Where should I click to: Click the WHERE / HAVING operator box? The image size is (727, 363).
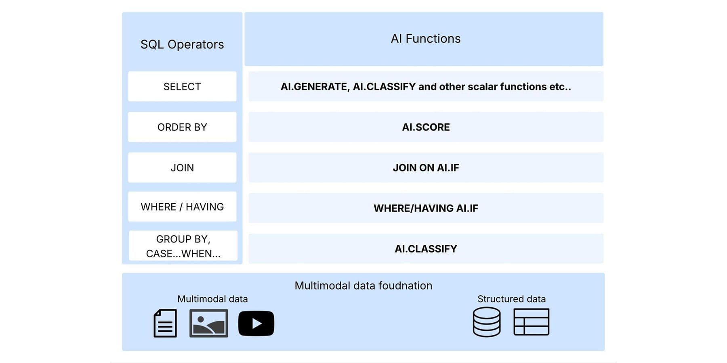click(x=182, y=207)
